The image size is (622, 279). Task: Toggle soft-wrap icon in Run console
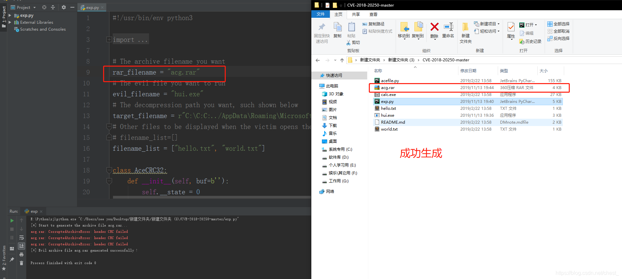tap(21, 237)
